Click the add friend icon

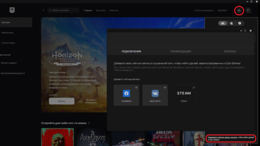click(231, 23)
